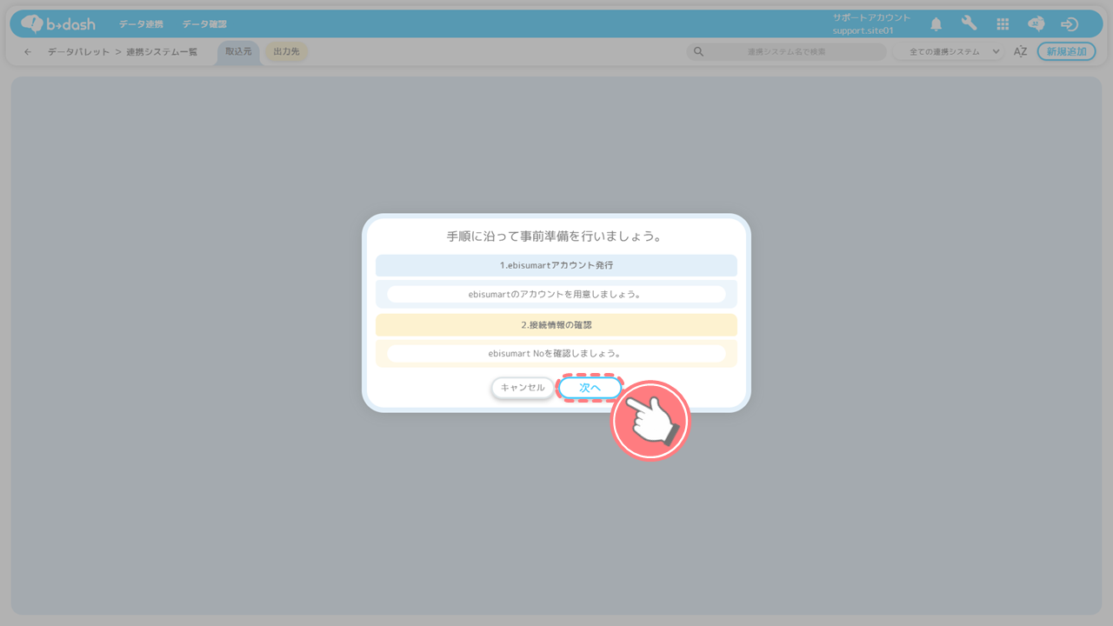The image size is (1113, 626).
Task: Click the 次へ button in the dialog
Action: [x=590, y=388]
